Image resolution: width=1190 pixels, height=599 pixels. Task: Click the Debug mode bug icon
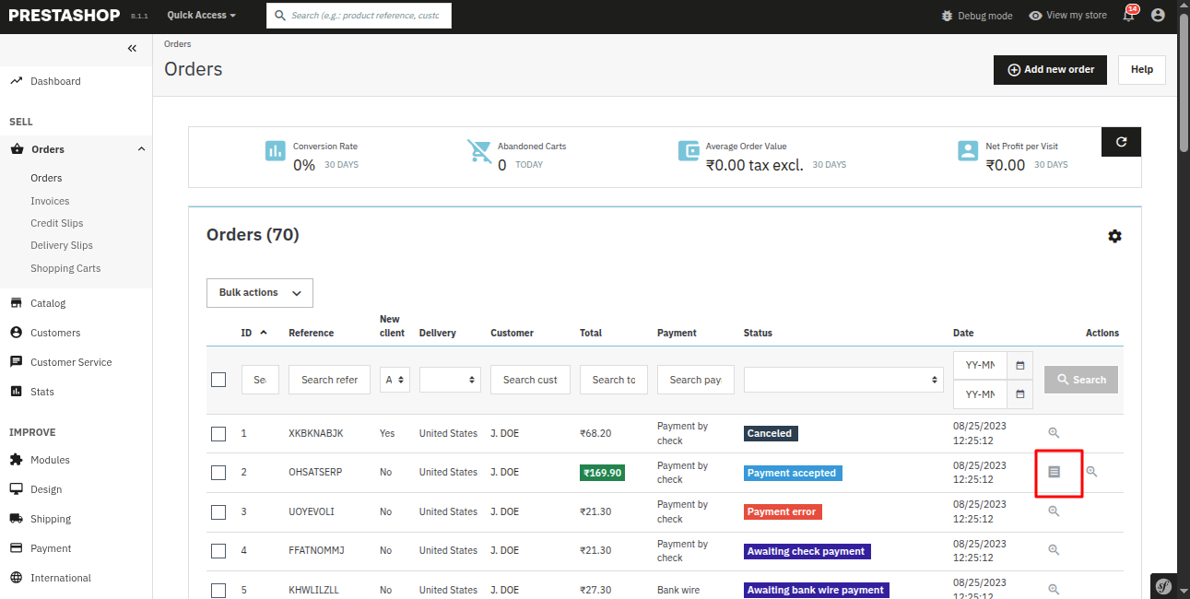[x=948, y=16]
